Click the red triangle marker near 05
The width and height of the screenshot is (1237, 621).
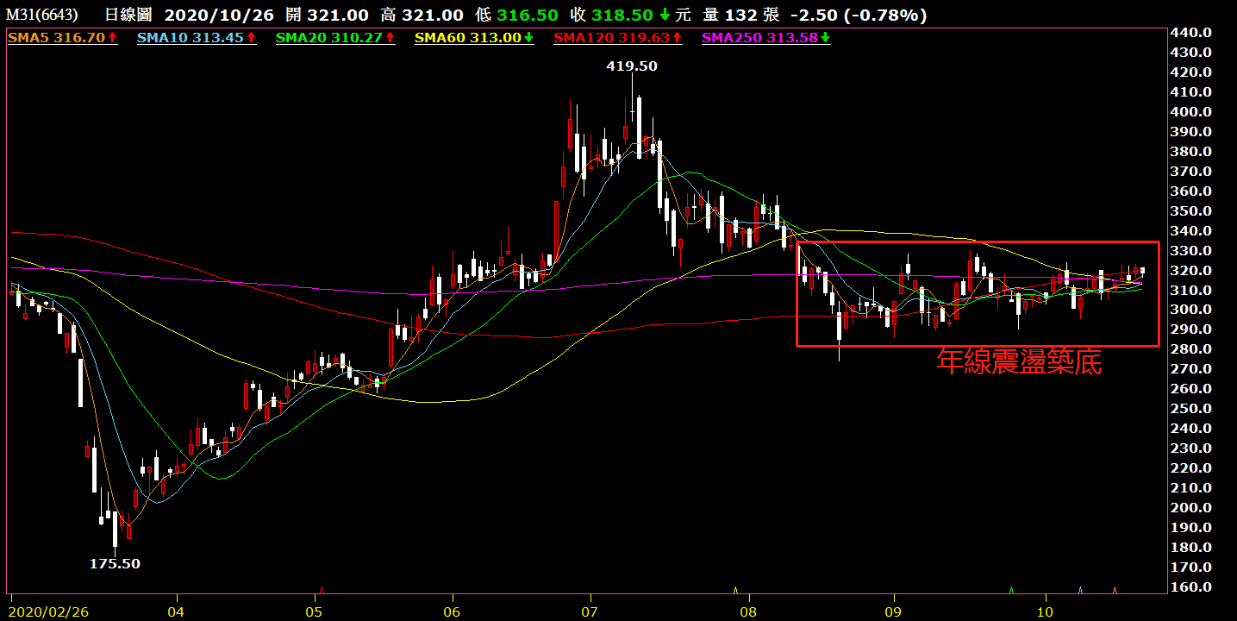[x=321, y=591]
